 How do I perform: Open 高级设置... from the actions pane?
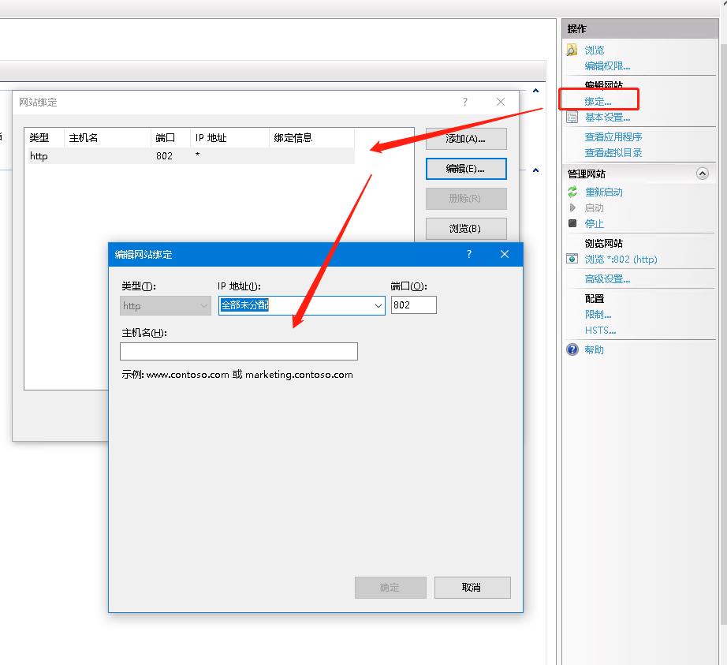pos(607,278)
